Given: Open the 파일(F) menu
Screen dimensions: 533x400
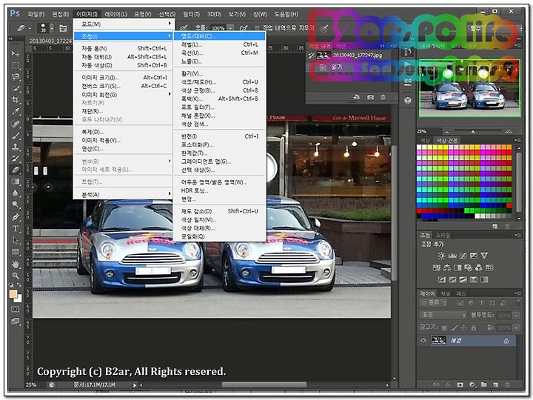Looking at the screenshot, I should tap(36, 14).
